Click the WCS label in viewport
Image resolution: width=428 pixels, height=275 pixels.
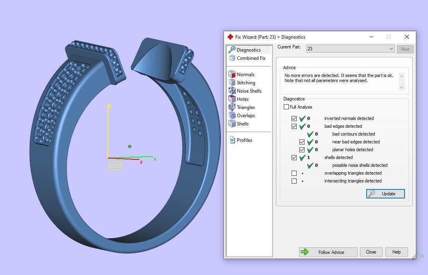point(115,166)
